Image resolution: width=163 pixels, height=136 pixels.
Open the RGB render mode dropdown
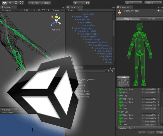29,10
